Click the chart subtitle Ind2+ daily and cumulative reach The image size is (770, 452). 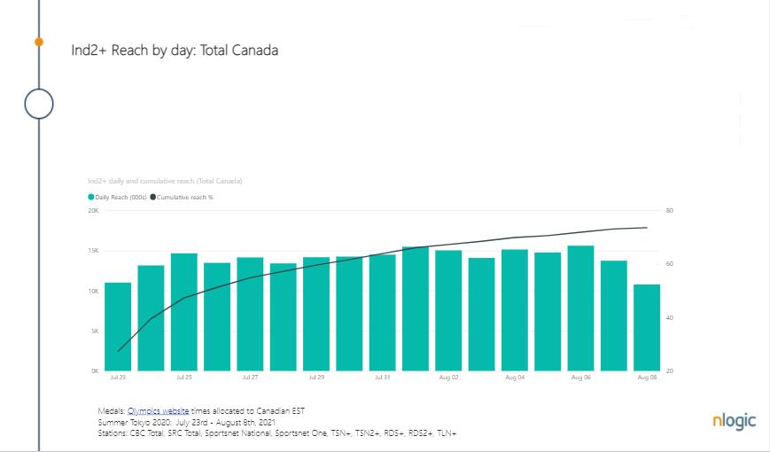point(165,181)
